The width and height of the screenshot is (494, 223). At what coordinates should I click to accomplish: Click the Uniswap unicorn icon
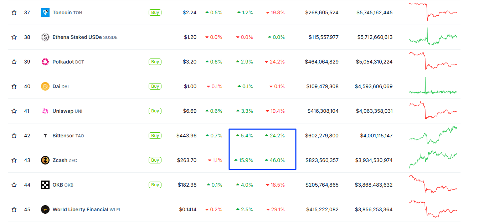point(45,111)
